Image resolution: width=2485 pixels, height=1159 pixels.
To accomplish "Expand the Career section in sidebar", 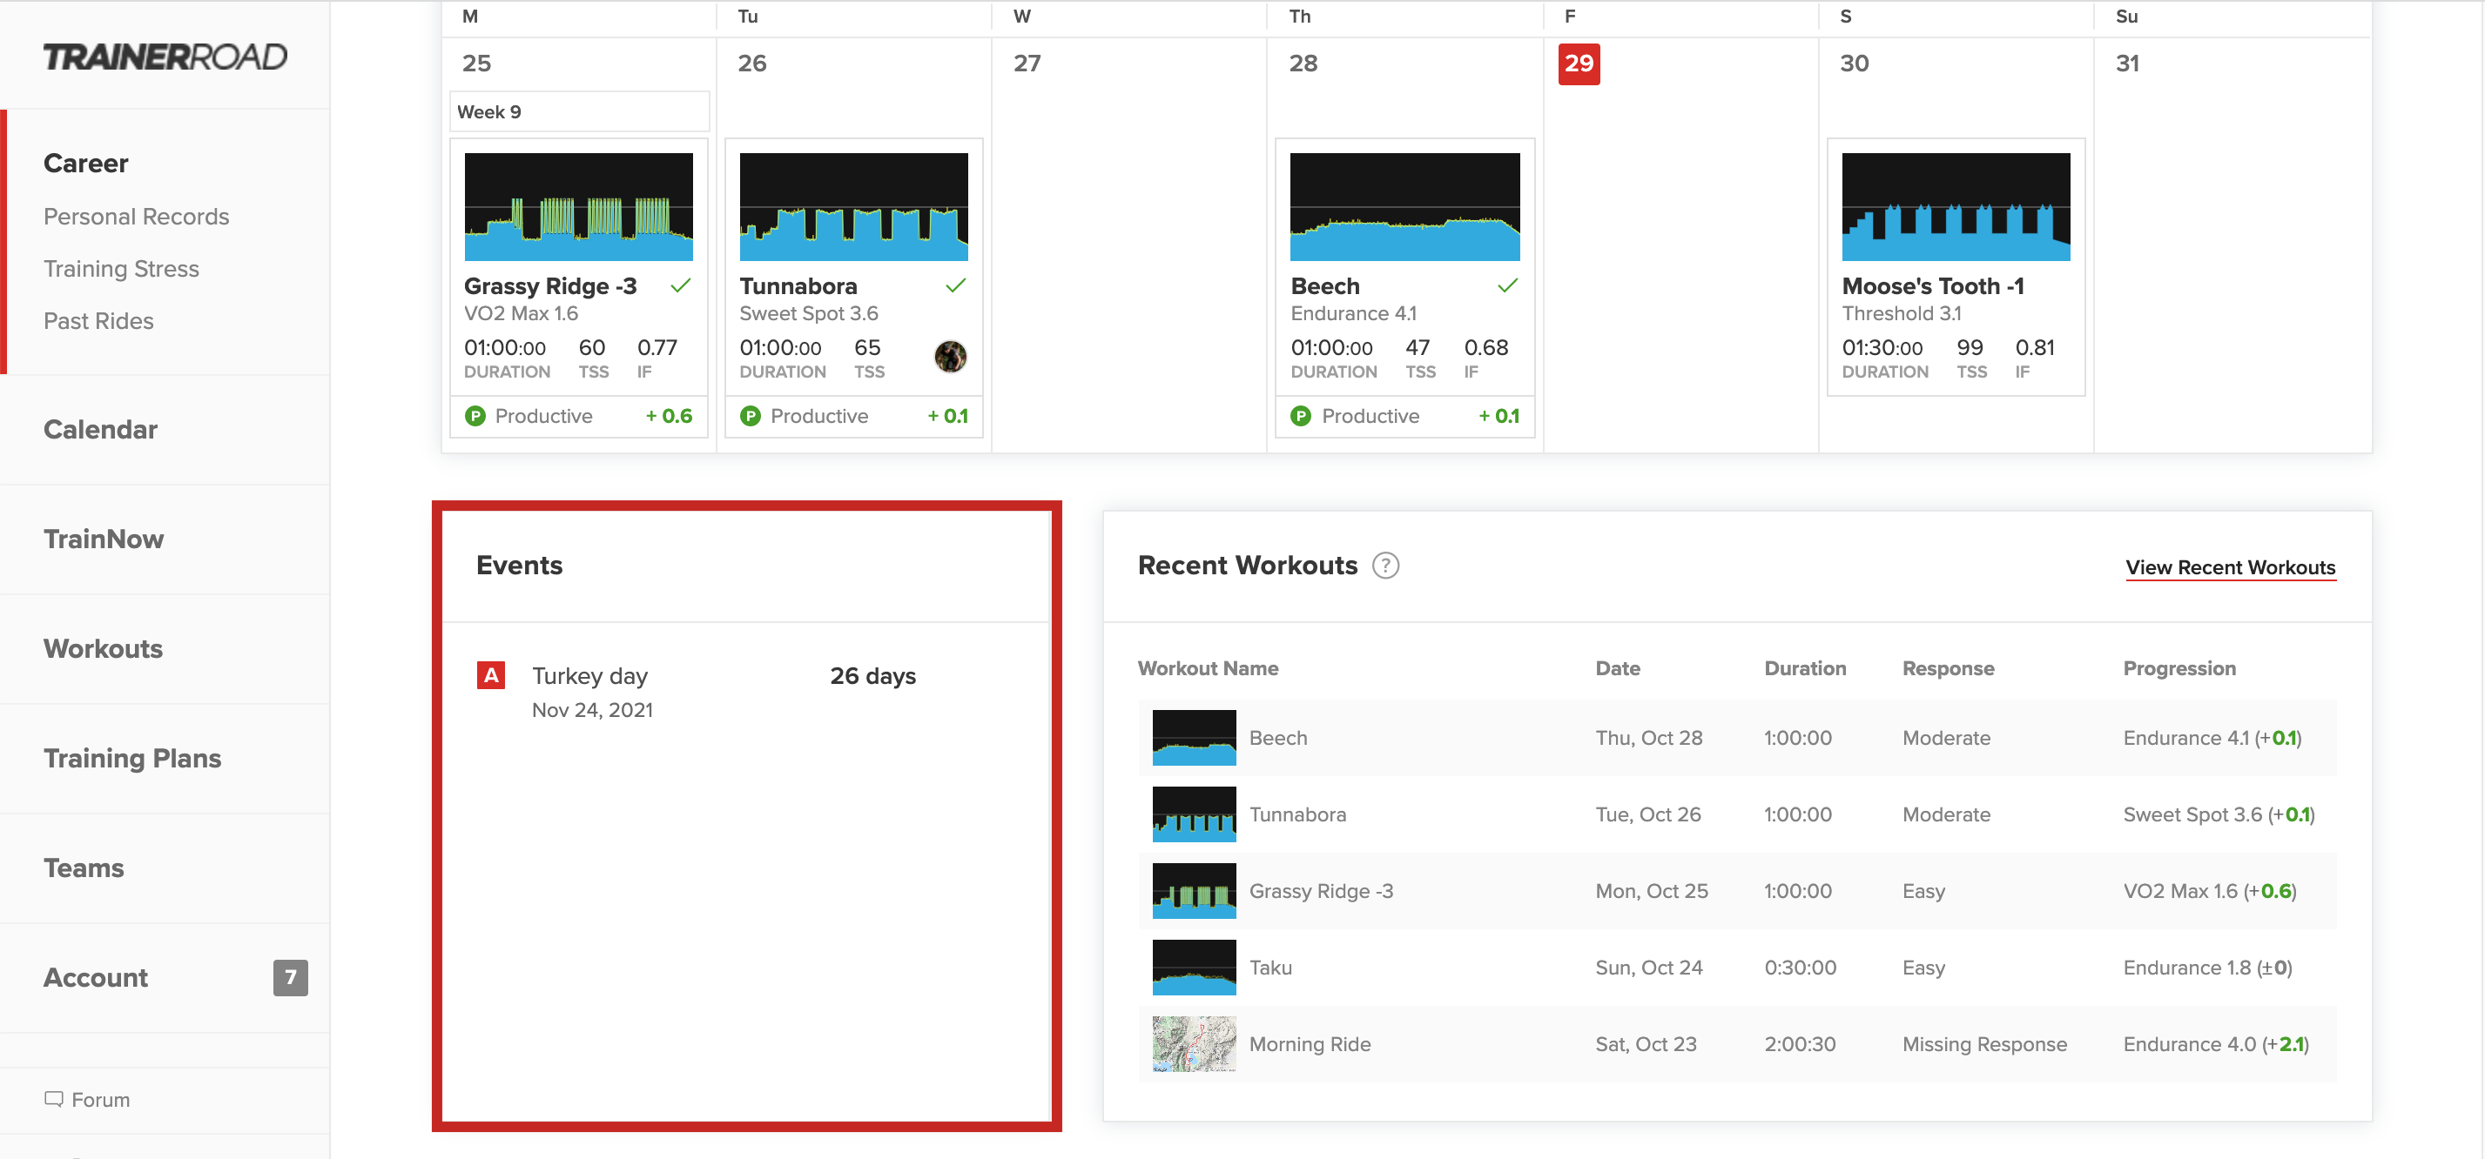I will tap(87, 162).
